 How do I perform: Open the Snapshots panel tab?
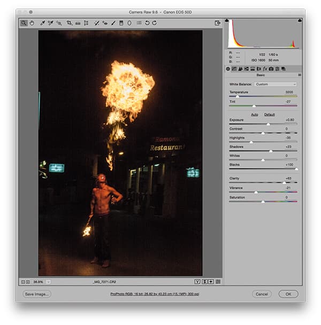tap(284, 69)
